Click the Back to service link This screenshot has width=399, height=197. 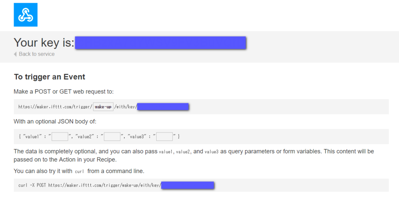click(37, 54)
